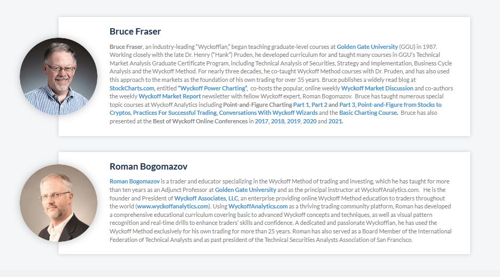Screen dimensions: 500x277
Task: Open Golden Gate University link in Bruce's bio
Action: click(x=367, y=47)
